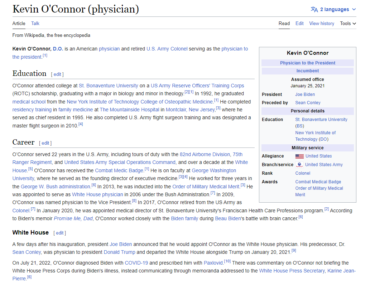Click citation [9] after January 20, 2021
This screenshot has width=370, height=290.
coord(294,251)
